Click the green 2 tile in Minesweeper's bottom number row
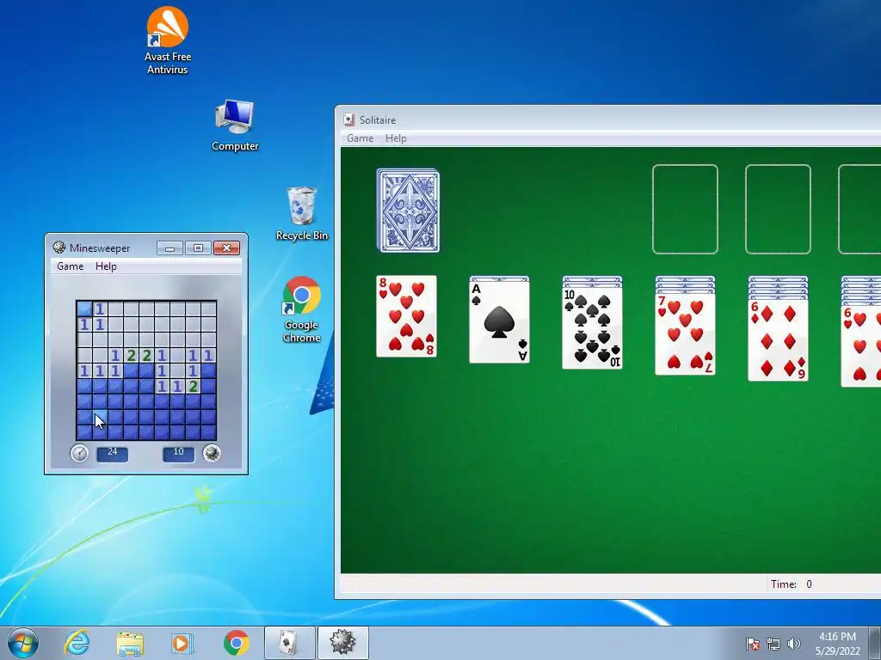The height and width of the screenshot is (660, 881). (x=194, y=386)
